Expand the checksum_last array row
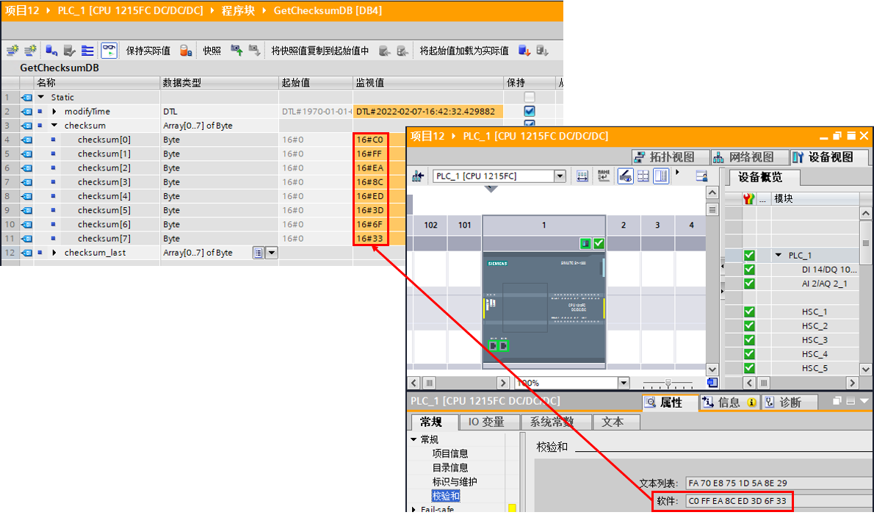The image size is (874, 515). coord(54,253)
